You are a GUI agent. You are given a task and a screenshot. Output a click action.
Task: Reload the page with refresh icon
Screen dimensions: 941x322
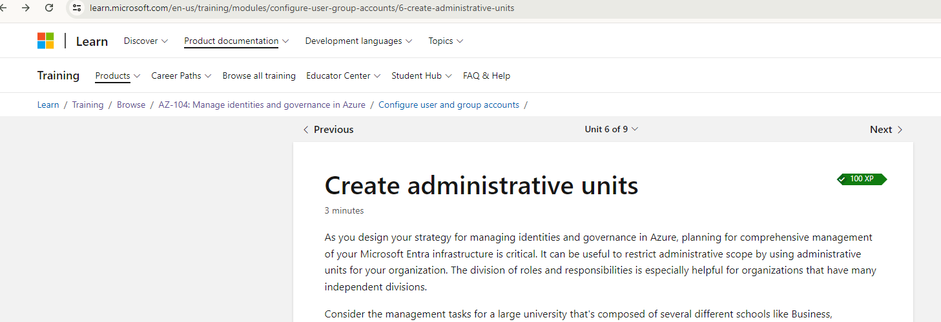point(49,8)
